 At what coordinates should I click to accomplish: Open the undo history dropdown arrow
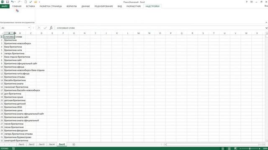point(15,2)
